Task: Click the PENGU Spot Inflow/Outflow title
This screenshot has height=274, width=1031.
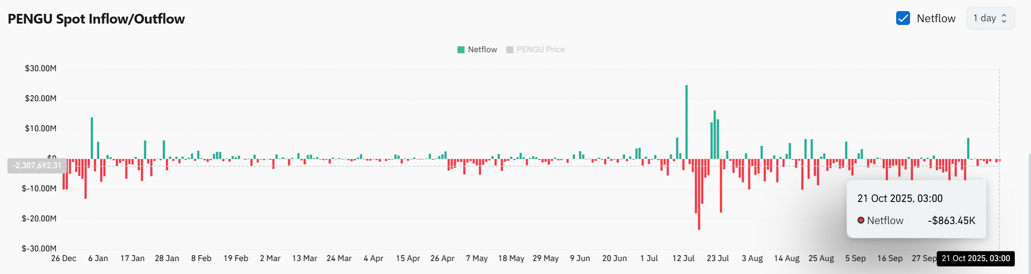Action: coord(96,19)
